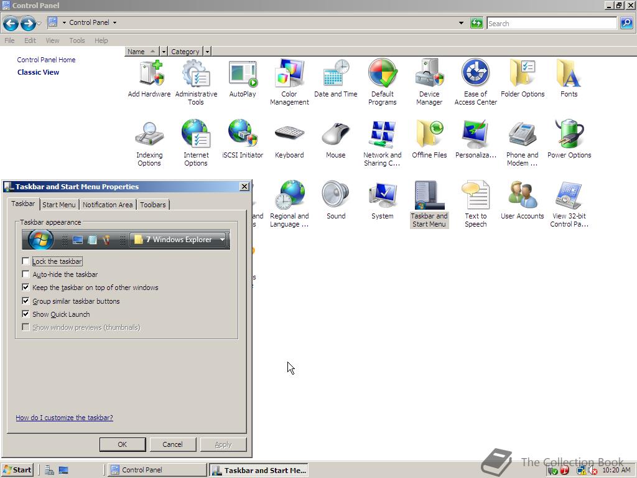Open the Tools menu
Screen dimensions: 637x478
click(77, 40)
